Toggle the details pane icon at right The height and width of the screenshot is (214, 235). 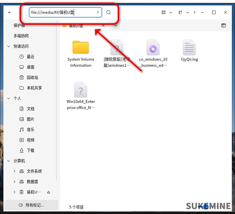pos(224,26)
